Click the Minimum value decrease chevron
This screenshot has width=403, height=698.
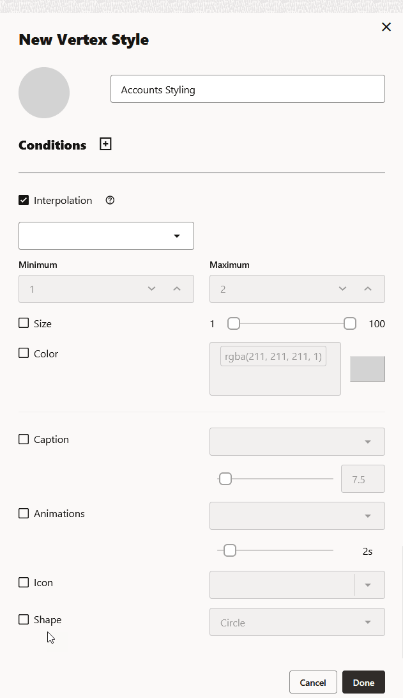[151, 289]
